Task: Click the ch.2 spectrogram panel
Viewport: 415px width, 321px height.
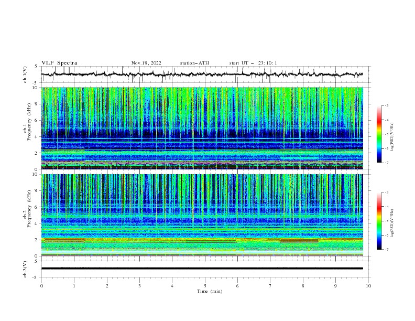Action: [x=202, y=215]
